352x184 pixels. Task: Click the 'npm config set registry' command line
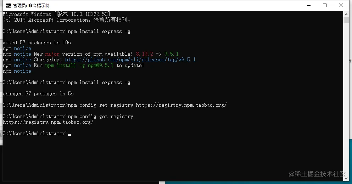[115, 105]
